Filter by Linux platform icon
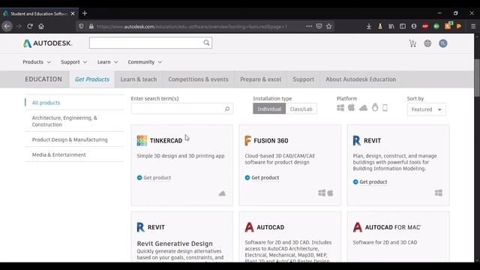The height and width of the screenshot is (270, 480). (375, 107)
